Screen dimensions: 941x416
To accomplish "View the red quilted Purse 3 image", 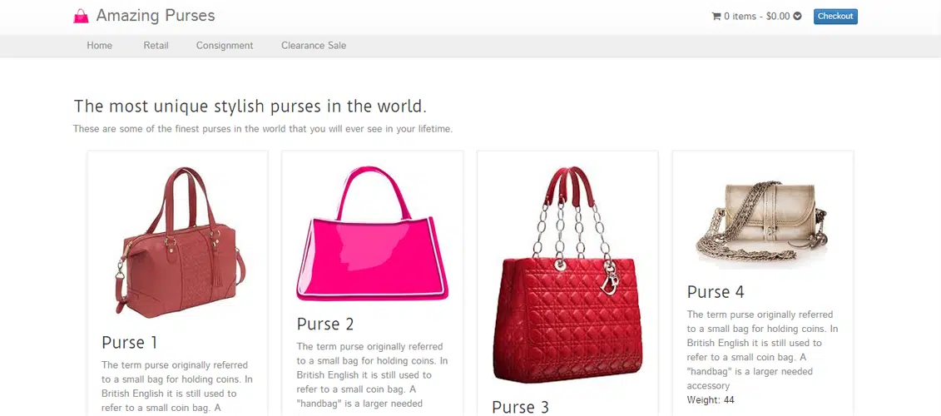I will click(x=567, y=274).
